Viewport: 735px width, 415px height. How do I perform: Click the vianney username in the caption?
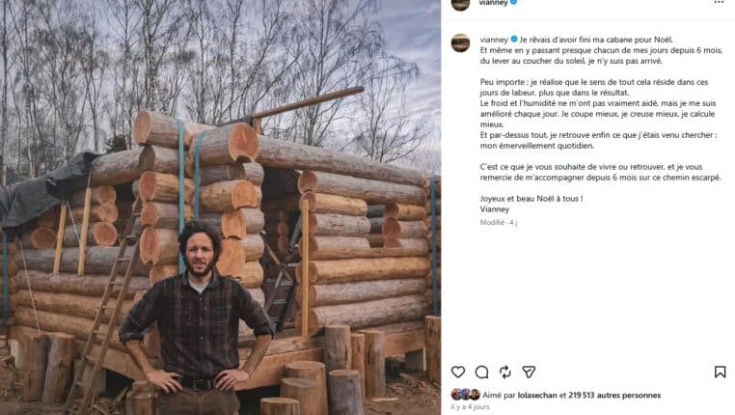coord(493,38)
